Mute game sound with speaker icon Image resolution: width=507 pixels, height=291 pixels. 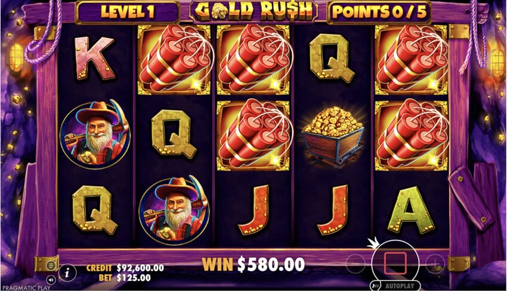[x=51, y=279]
